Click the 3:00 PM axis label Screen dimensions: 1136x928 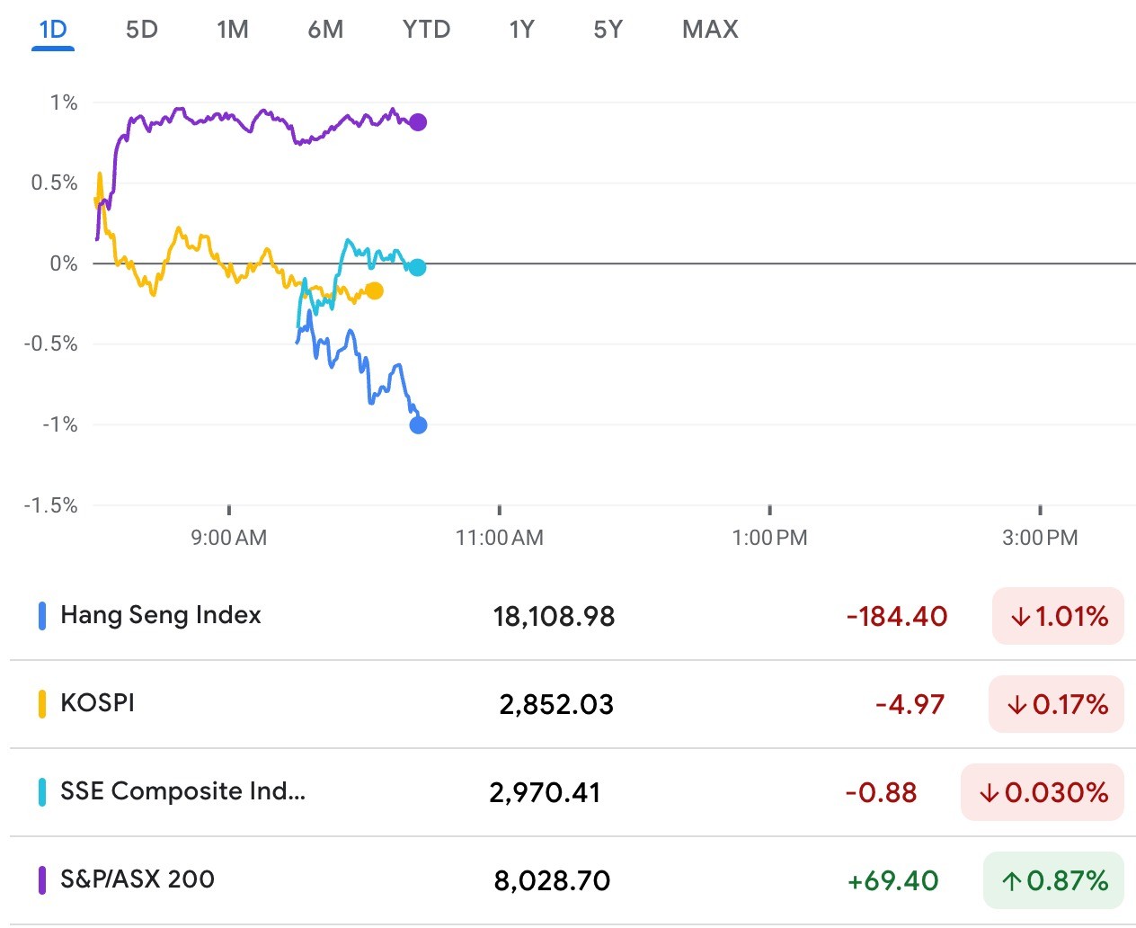(x=1040, y=538)
